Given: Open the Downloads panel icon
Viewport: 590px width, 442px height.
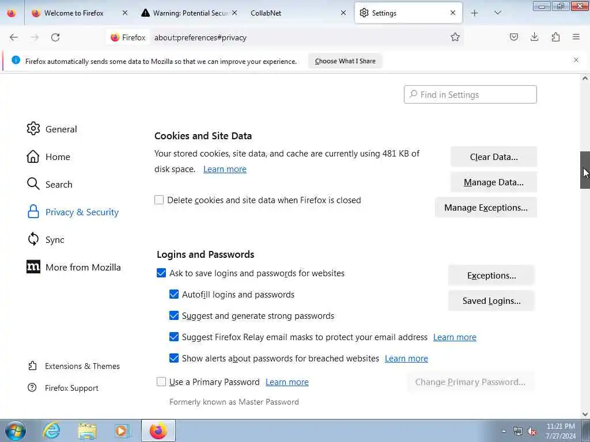Looking at the screenshot, I should coord(534,37).
